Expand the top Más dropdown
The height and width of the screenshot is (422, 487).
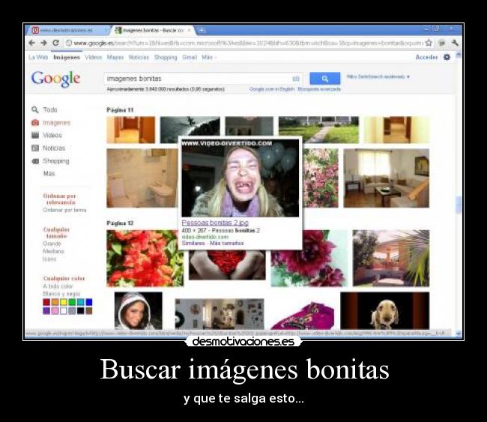pos(209,57)
